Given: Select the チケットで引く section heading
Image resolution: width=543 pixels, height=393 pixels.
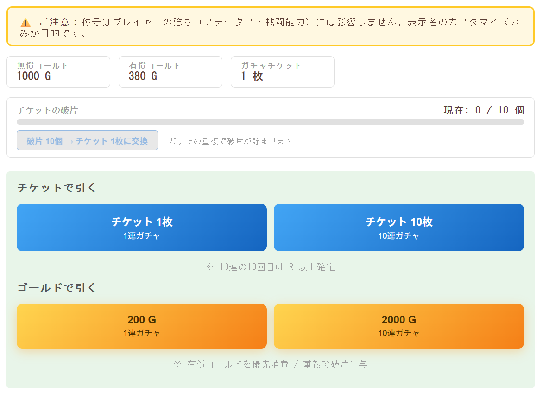Looking at the screenshot, I should 47,188.
